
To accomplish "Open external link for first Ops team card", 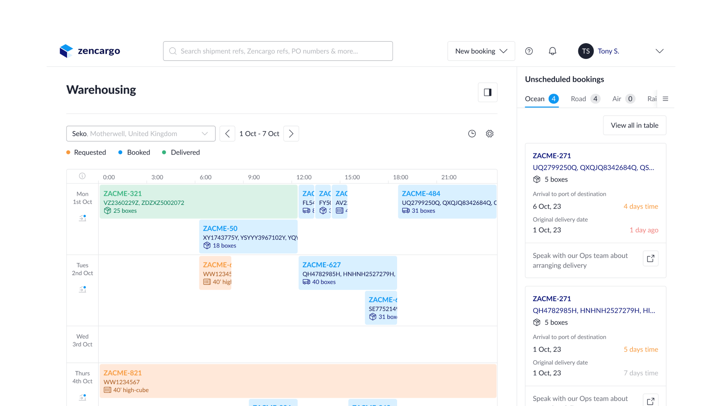I will [651, 259].
